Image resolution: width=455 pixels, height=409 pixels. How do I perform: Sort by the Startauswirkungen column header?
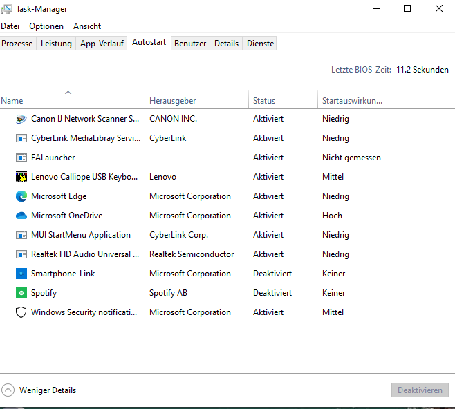click(352, 101)
